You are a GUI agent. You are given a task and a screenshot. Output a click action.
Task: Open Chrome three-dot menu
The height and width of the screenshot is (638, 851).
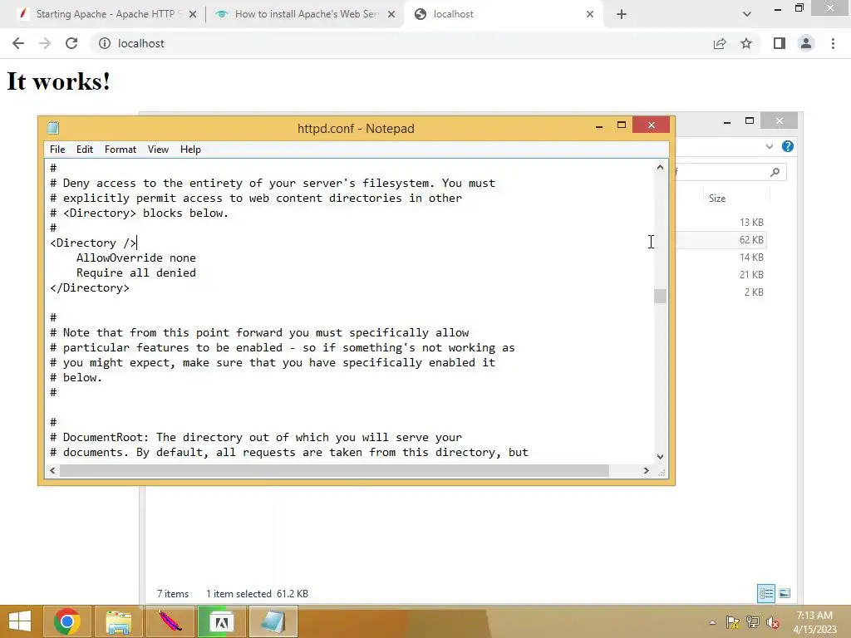833,43
